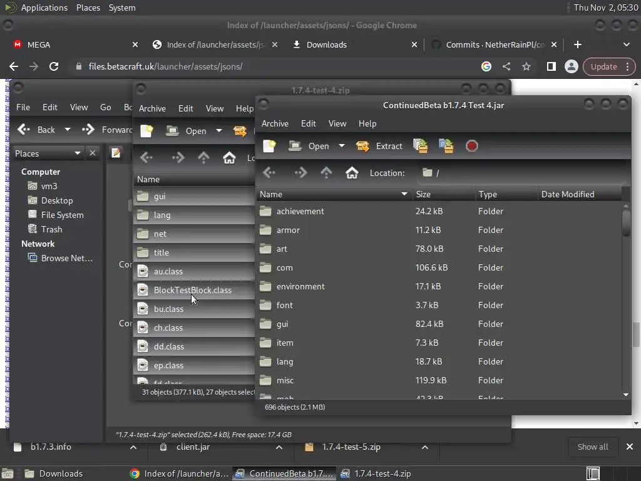Open Edit menu in ContinuedBeta jar window
Viewport: 641px width, 481px height.
[308, 123]
